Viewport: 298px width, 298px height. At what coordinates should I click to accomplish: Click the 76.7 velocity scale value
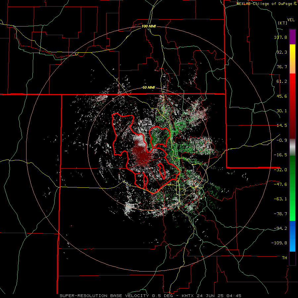(x=282, y=67)
